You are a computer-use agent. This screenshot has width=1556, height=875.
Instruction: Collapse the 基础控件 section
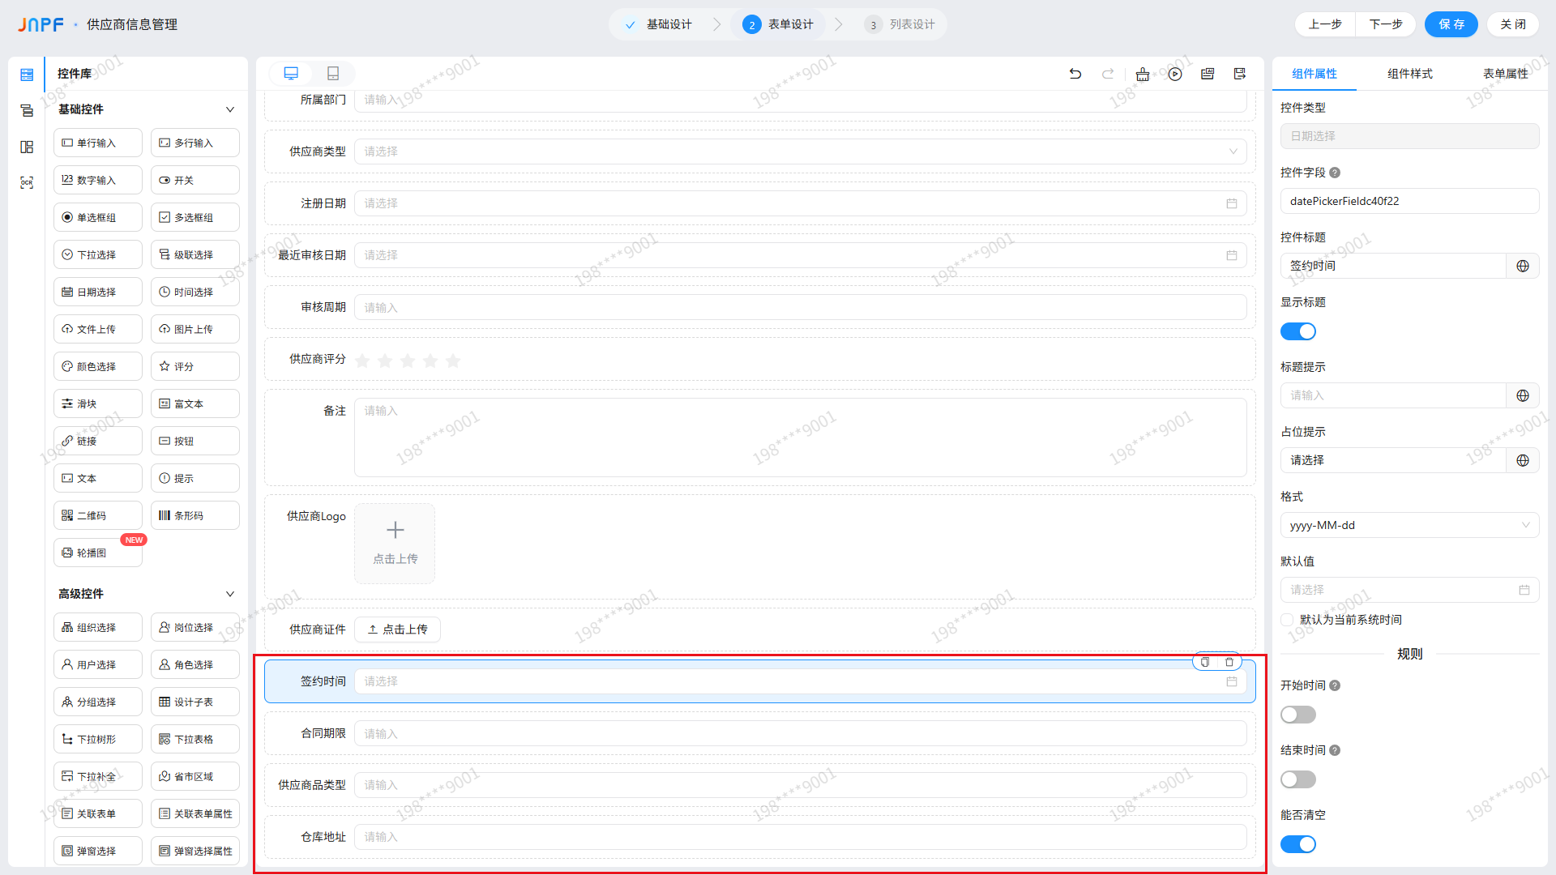click(230, 109)
